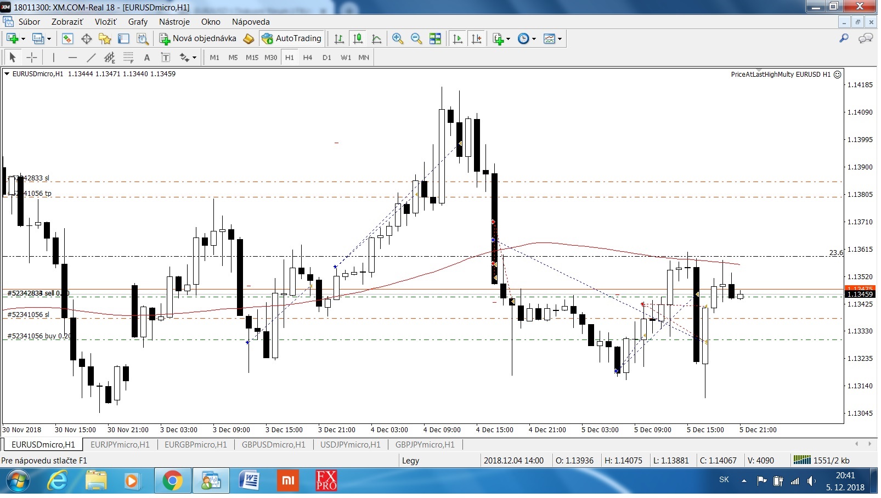The image size is (881, 498).
Task: Switch to line chart view
Action: click(x=376, y=38)
